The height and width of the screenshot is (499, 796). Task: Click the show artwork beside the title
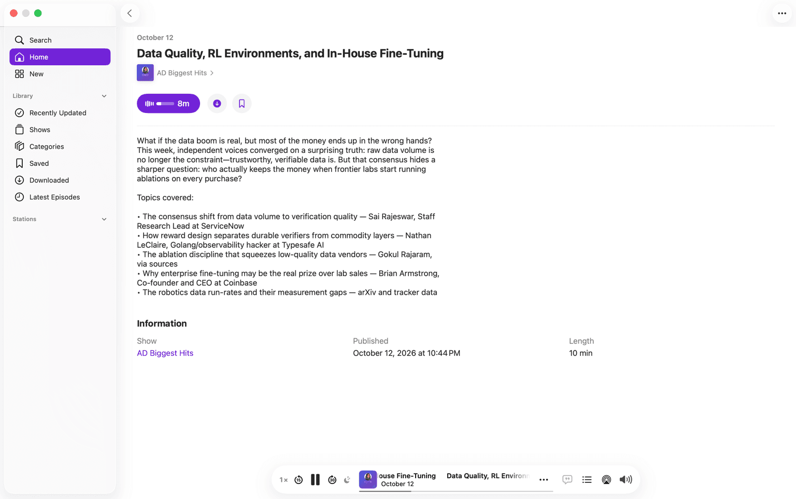coord(145,73)
